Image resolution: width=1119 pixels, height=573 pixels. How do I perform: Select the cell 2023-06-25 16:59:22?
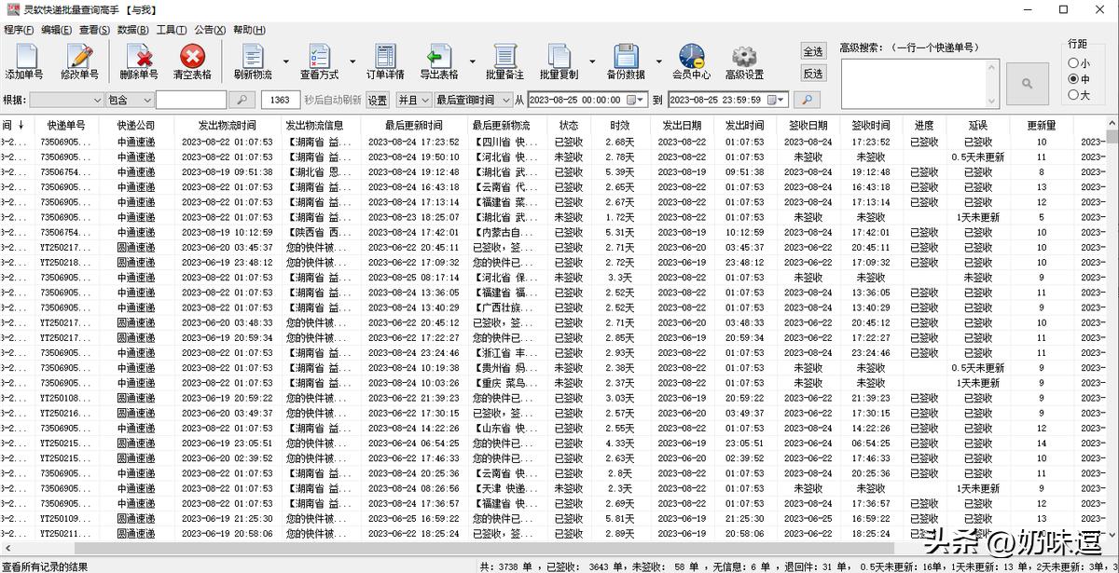point(413,519)
